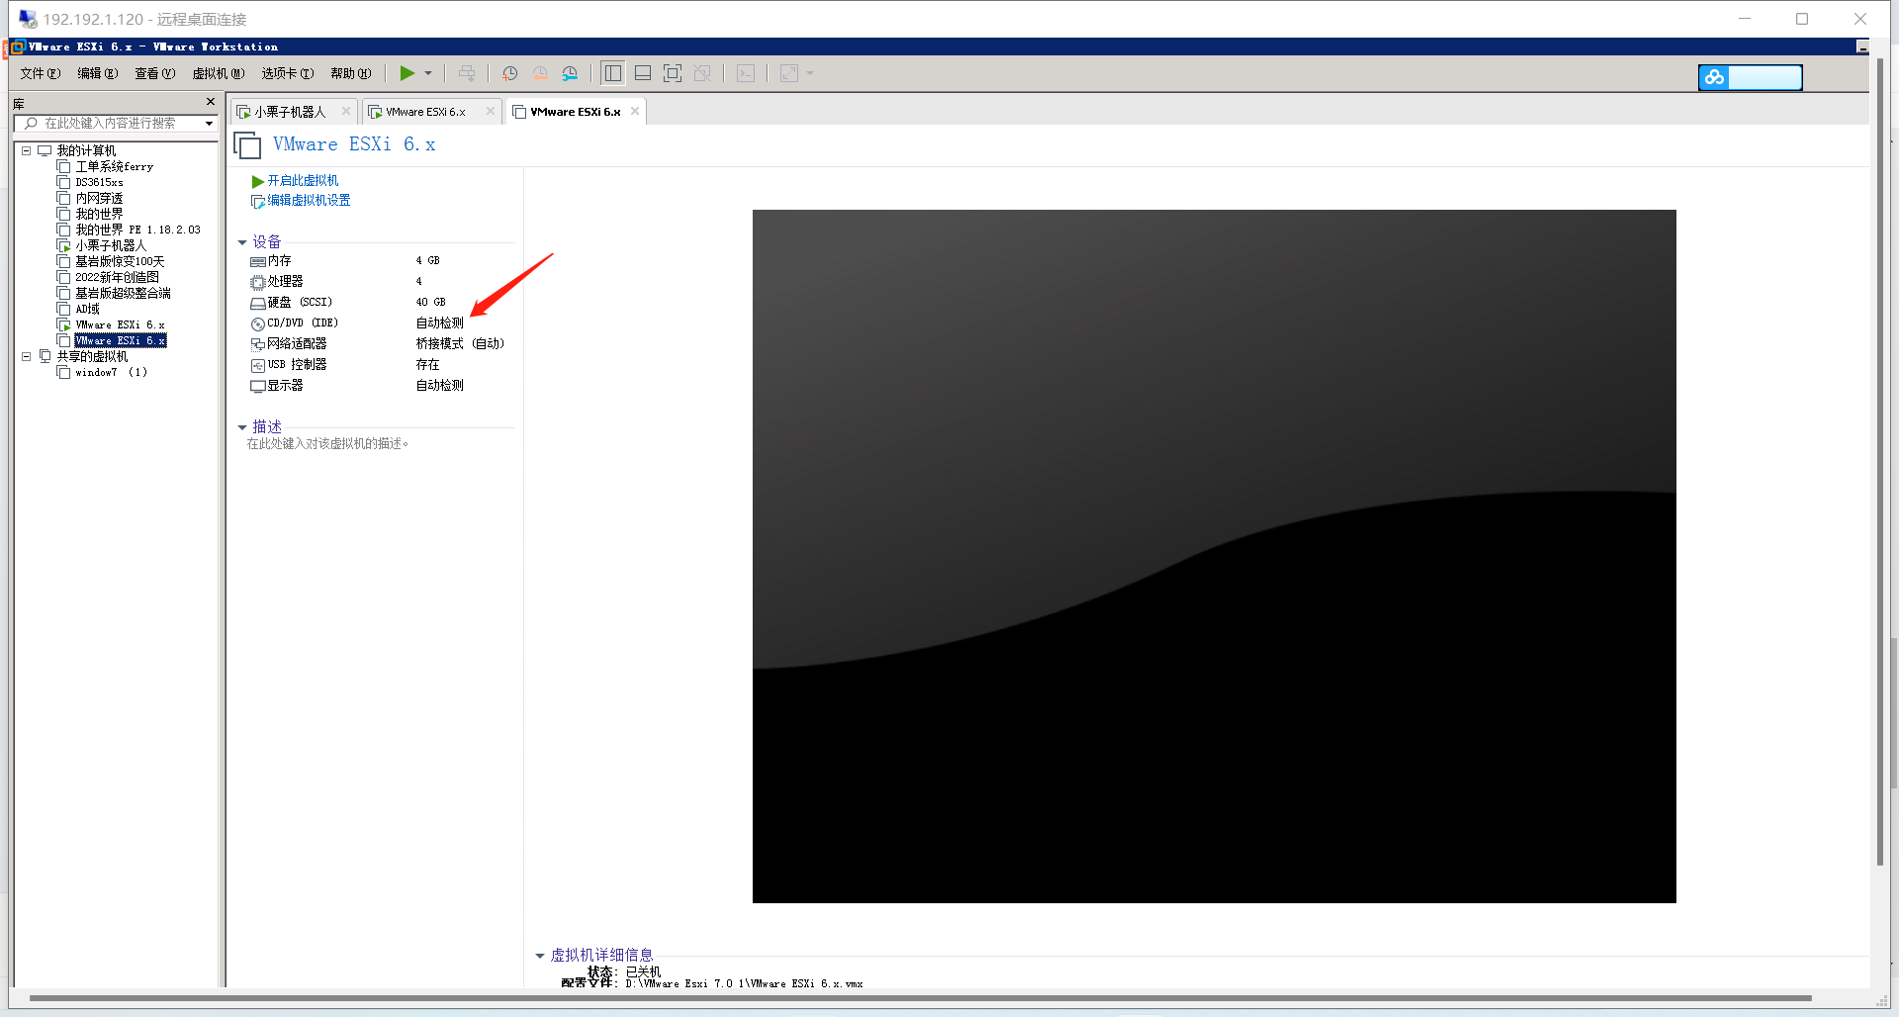Click the Send Ctrl+Alt+Del toolbar icon
1899x1017 pixels.
(x=467, y=73)
